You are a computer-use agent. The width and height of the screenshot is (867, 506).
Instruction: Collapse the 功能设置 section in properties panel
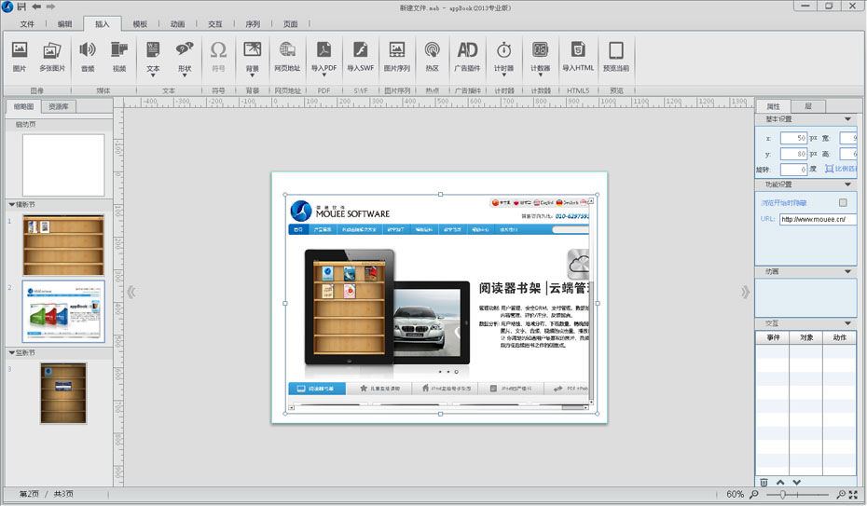(x=847, y=185)
